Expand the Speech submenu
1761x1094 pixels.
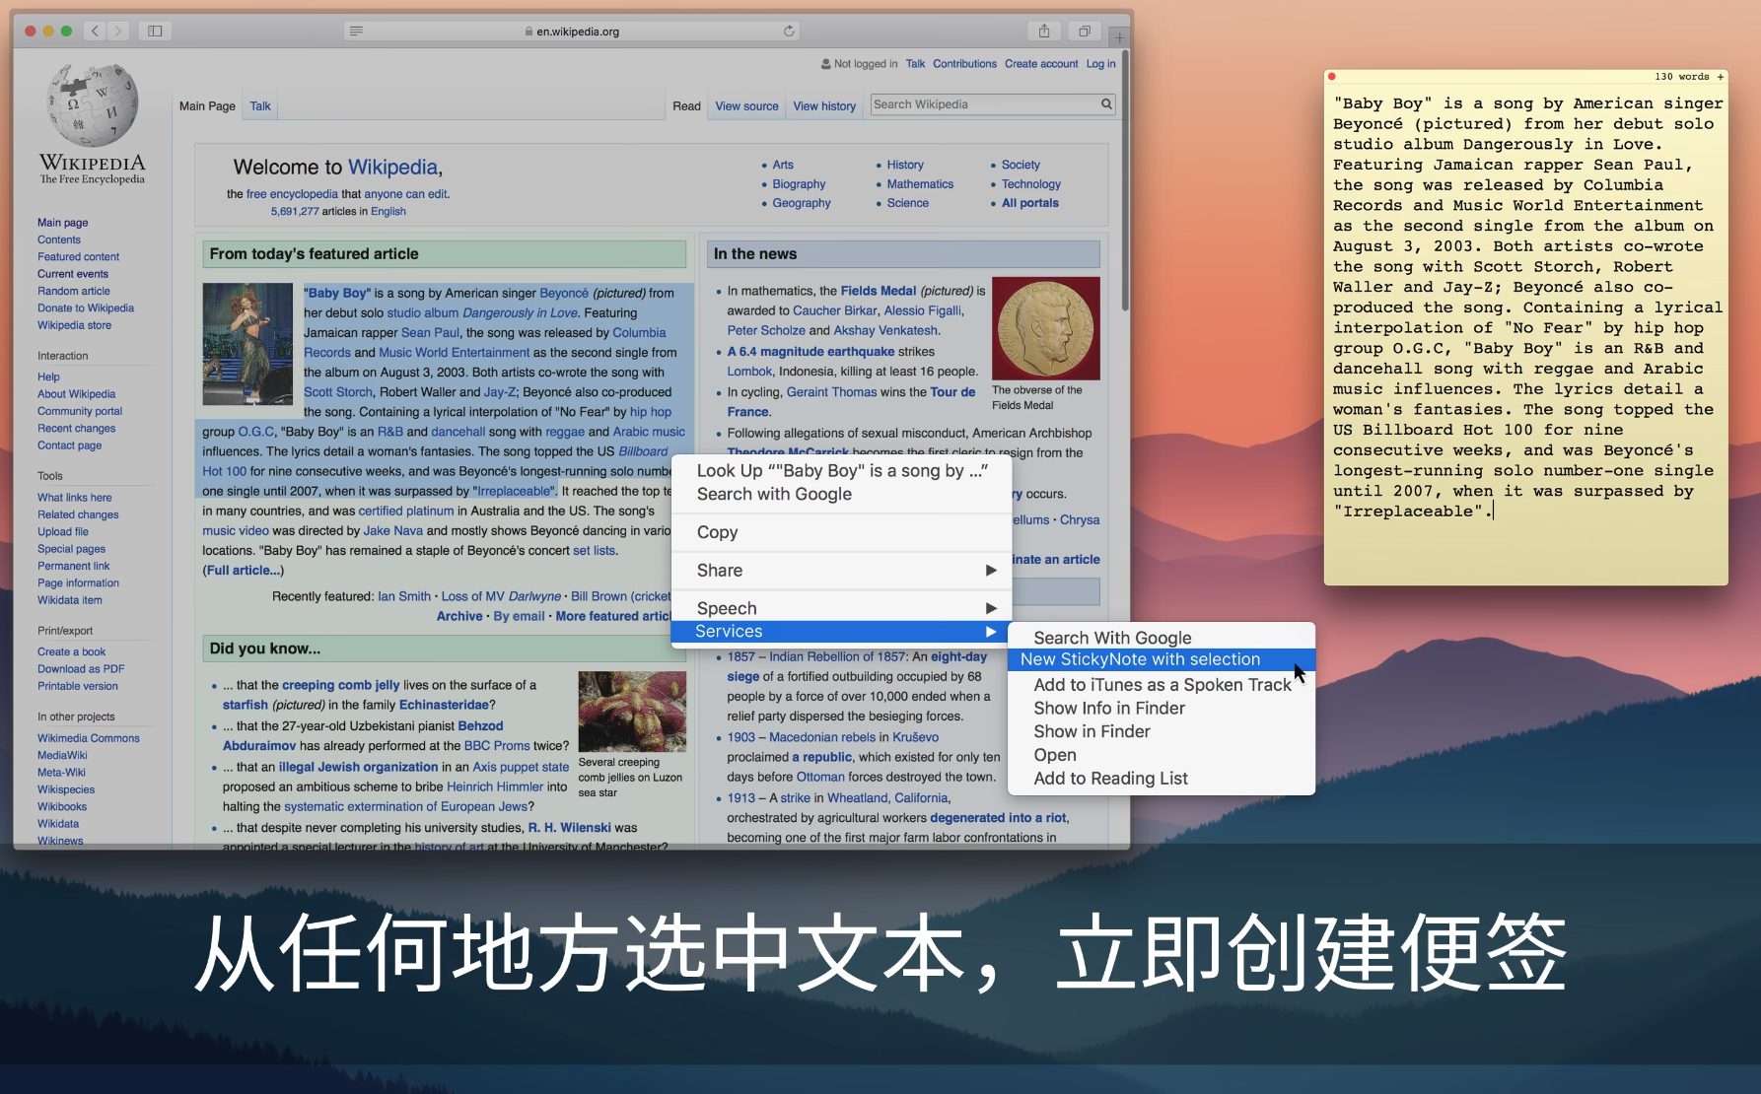click(991, 608)
